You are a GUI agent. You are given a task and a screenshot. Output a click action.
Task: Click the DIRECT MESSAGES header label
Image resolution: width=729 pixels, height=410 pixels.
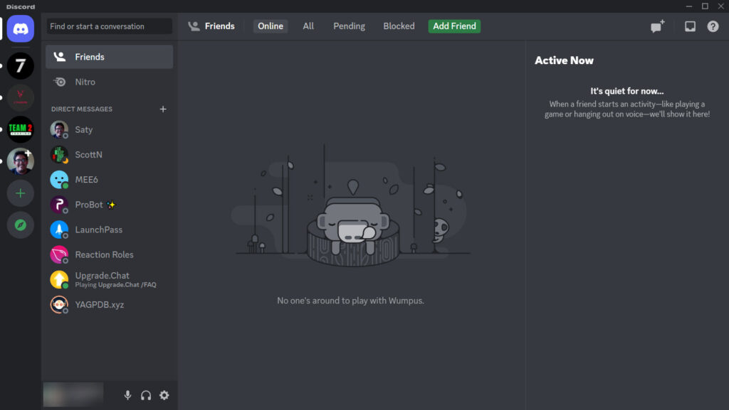tap(82, 109)
